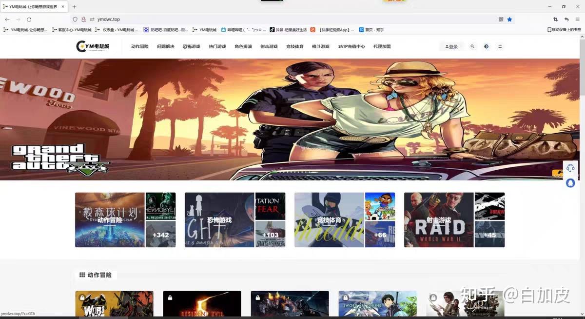Click the YM电玩城 site logo
The height and width of the screenshot is (319, 585).
coord(93,46)
